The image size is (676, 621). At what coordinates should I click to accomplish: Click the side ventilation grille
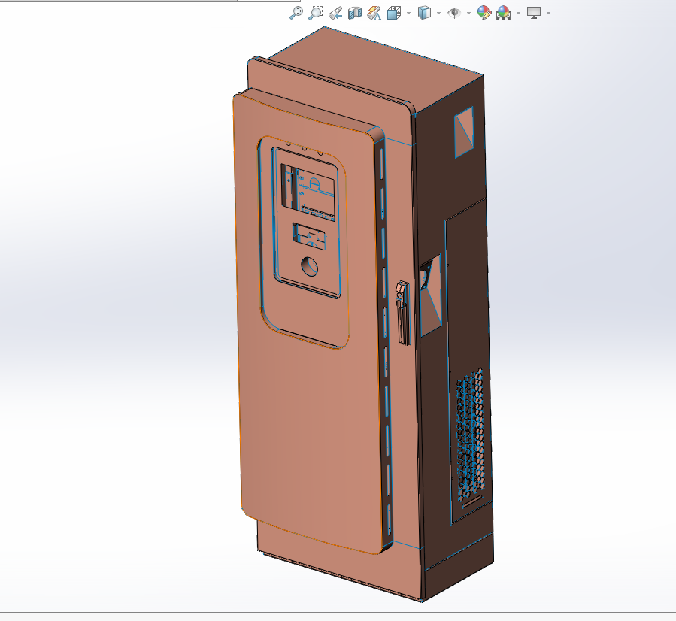468,429
